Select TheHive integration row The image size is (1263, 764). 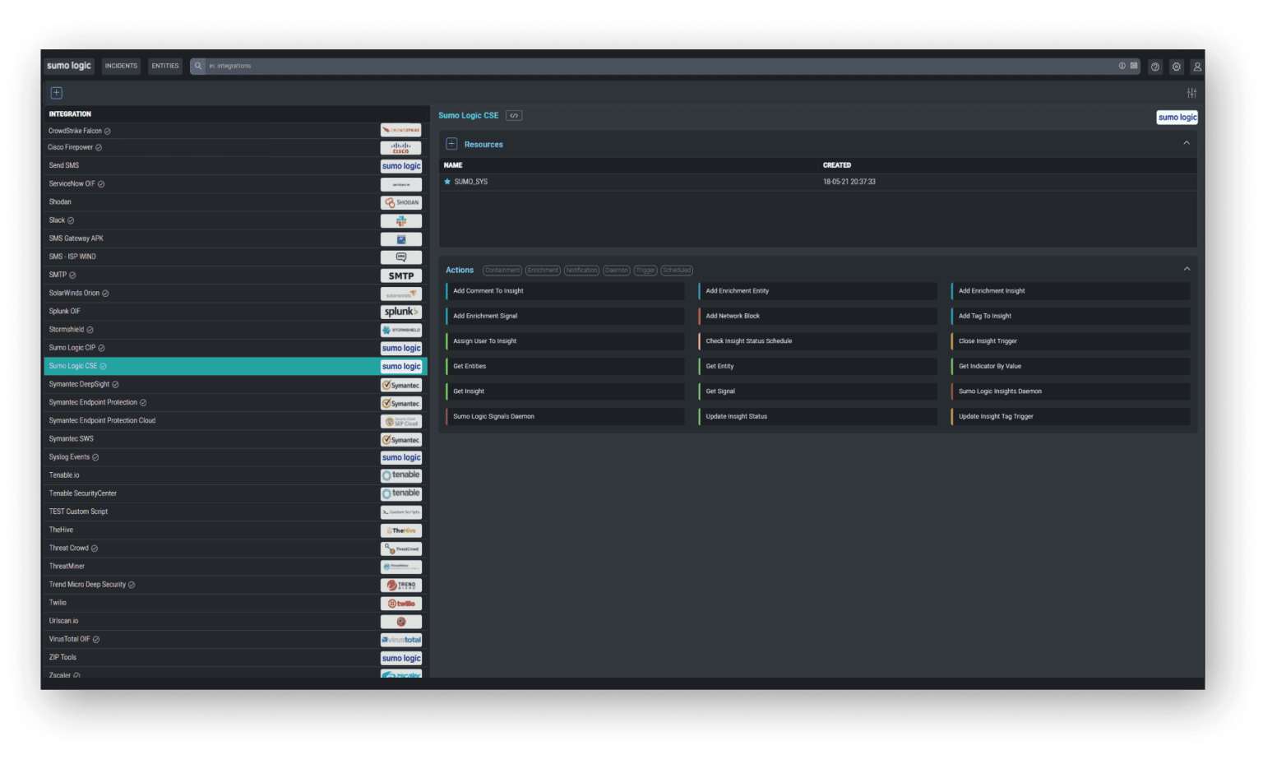pyautogui.click(x=236, y=530)
